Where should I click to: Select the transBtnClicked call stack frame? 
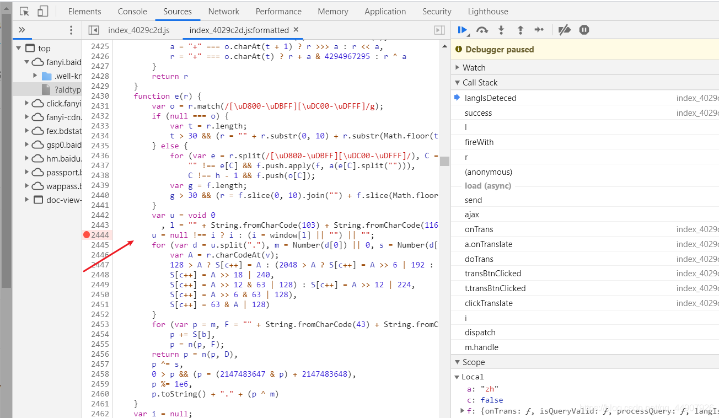pyautogui.click(x=585, y=273)
